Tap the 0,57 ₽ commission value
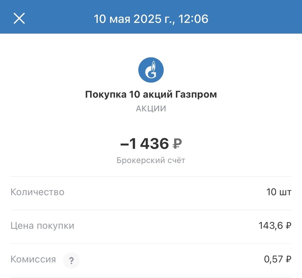This screenshot has height=278, width=302. (277, 259)
